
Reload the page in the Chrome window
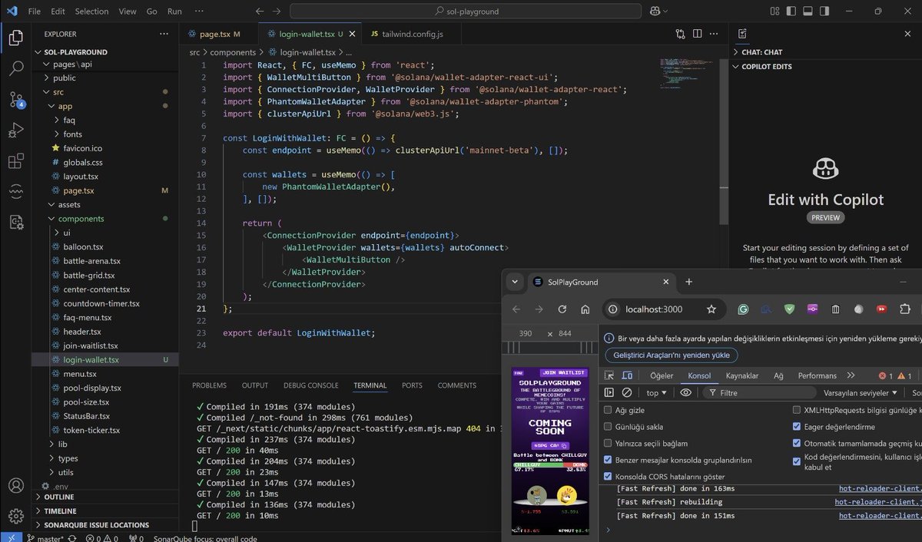point(562,309)
